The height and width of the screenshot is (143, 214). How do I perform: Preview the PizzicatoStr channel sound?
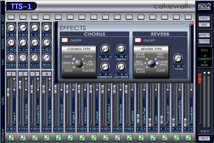tap(165, 138)
